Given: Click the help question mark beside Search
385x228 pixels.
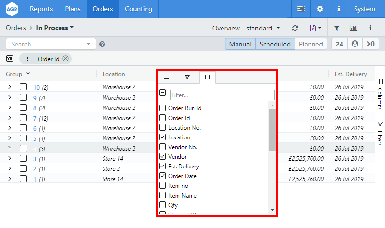Looking at the screenshot, I should click(102, 44).
